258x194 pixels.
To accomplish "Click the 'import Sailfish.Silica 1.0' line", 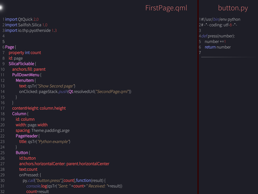I will (x=26, y=25).
